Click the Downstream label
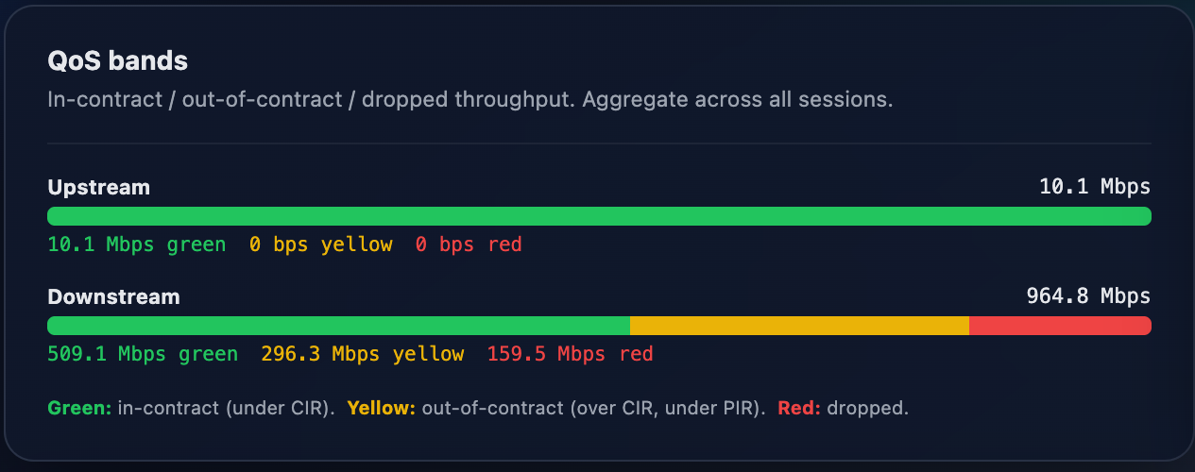 [x=113, y=296]
